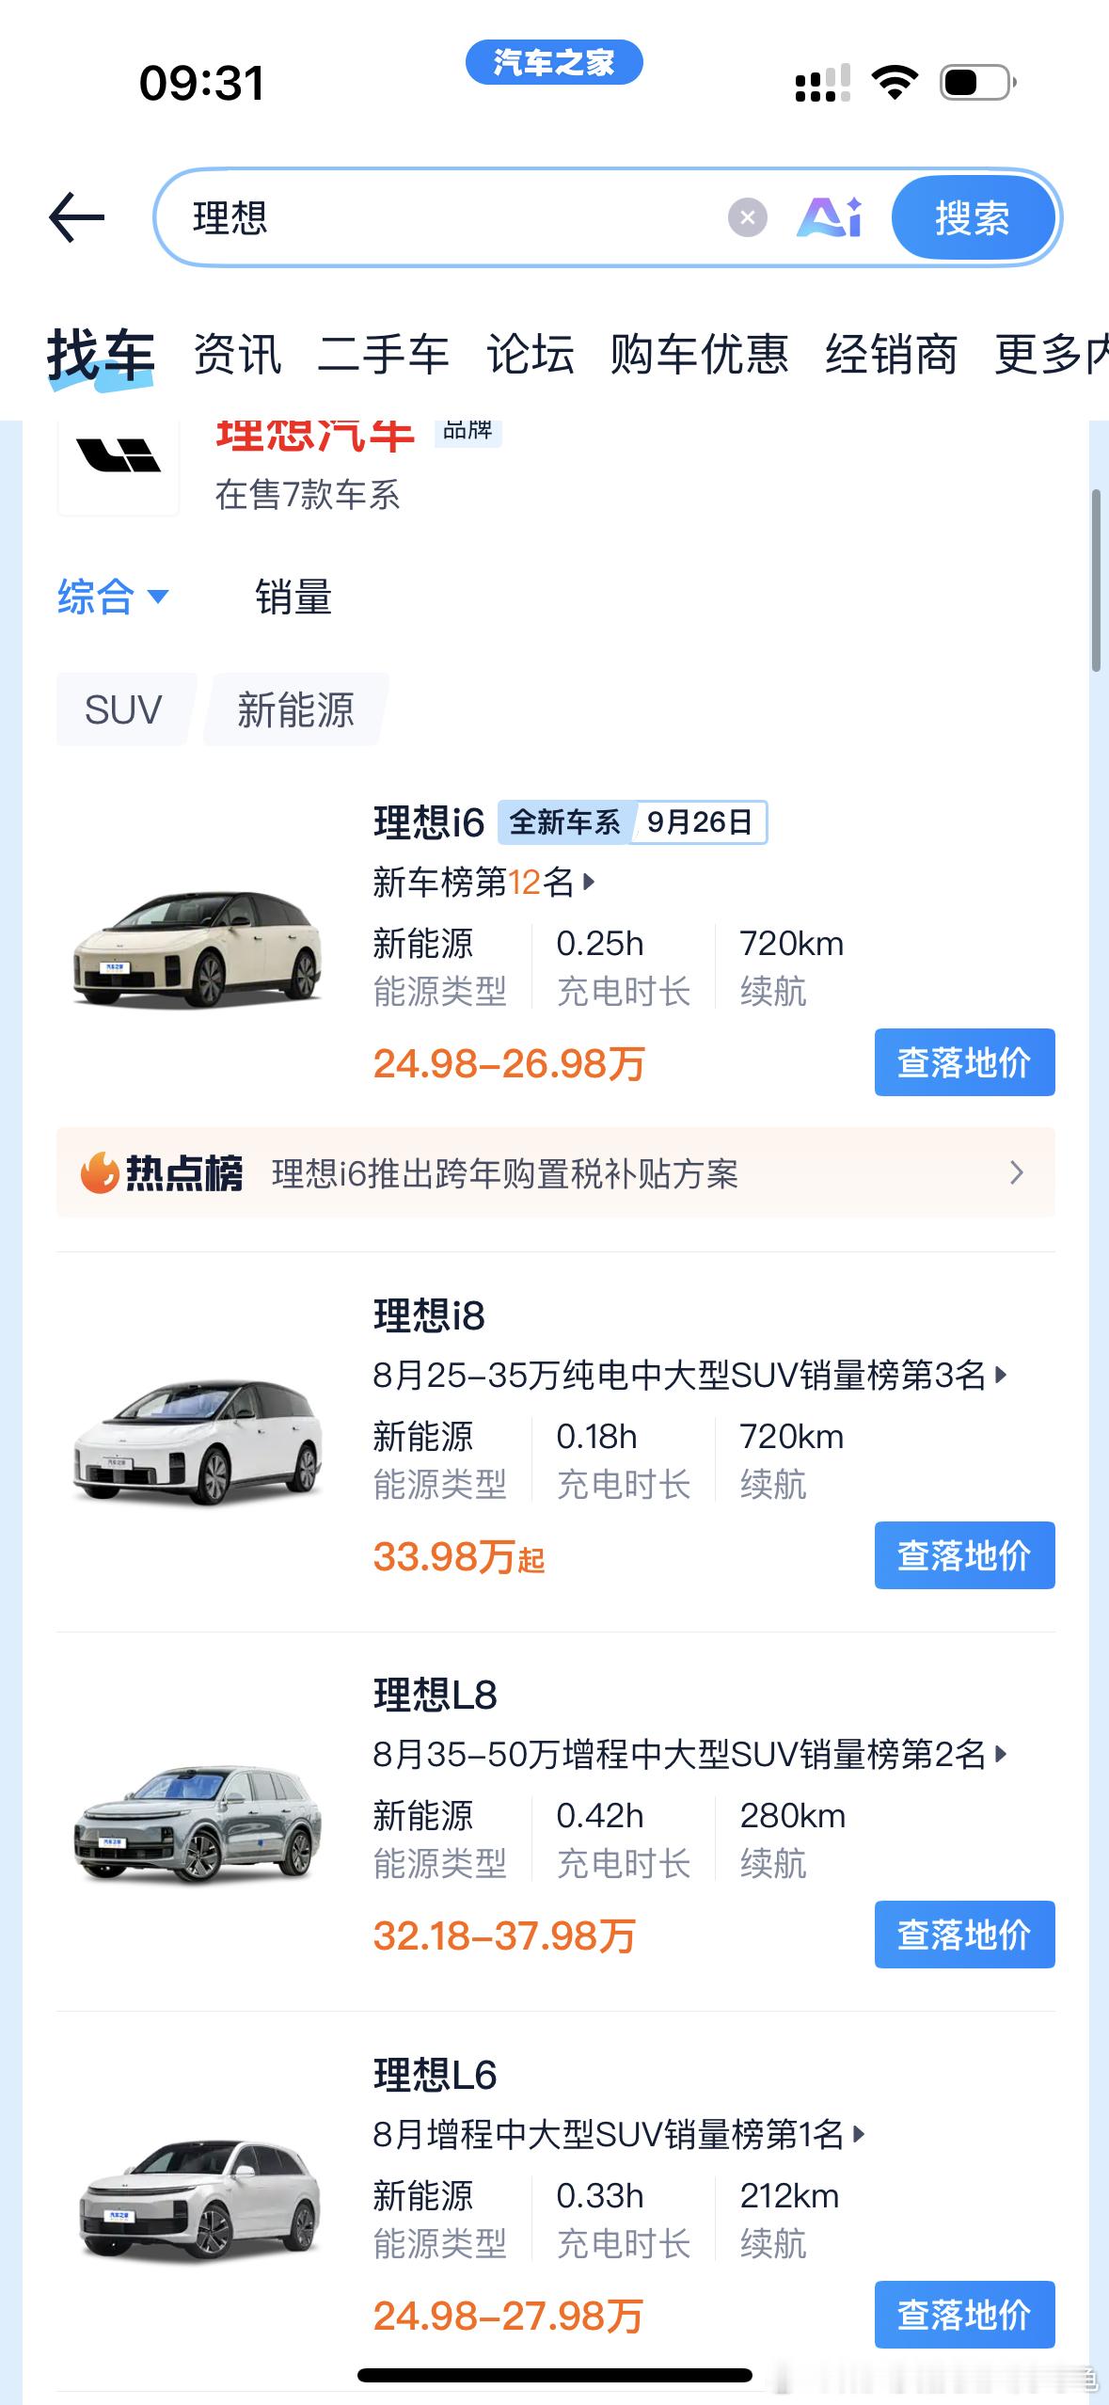
Task: Open the hot list chevron for 理想i6
Action: [1016, 1172]
